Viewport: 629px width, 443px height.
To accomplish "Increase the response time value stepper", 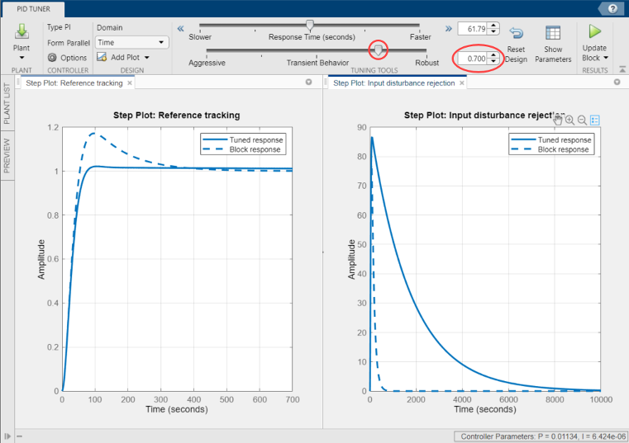I will tap(493, 26).
